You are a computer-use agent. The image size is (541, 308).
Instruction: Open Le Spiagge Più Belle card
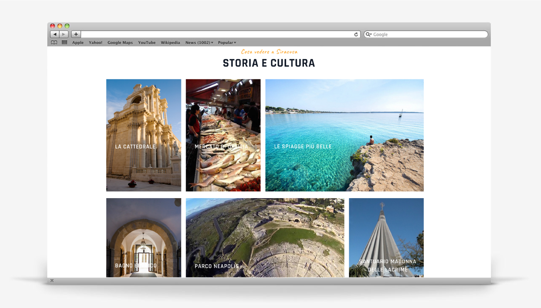[x=344, y=135]
